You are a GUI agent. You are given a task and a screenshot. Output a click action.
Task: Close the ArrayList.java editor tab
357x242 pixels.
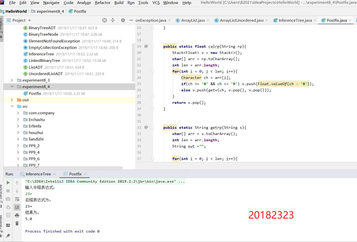208,20
